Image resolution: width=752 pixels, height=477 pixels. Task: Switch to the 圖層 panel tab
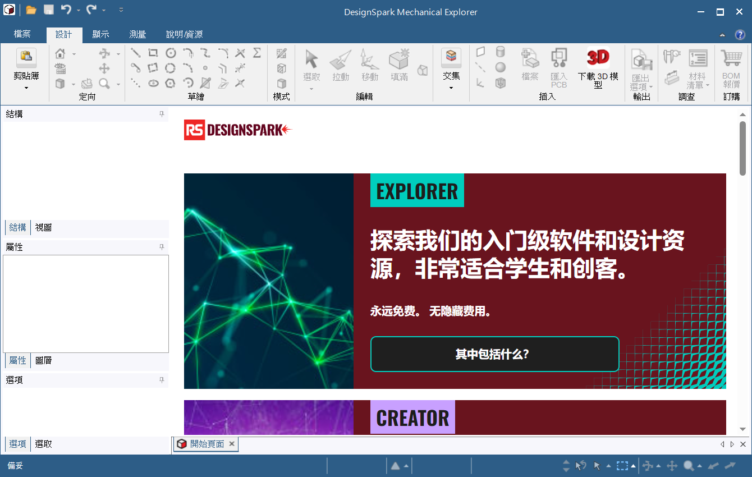point(44,360)
